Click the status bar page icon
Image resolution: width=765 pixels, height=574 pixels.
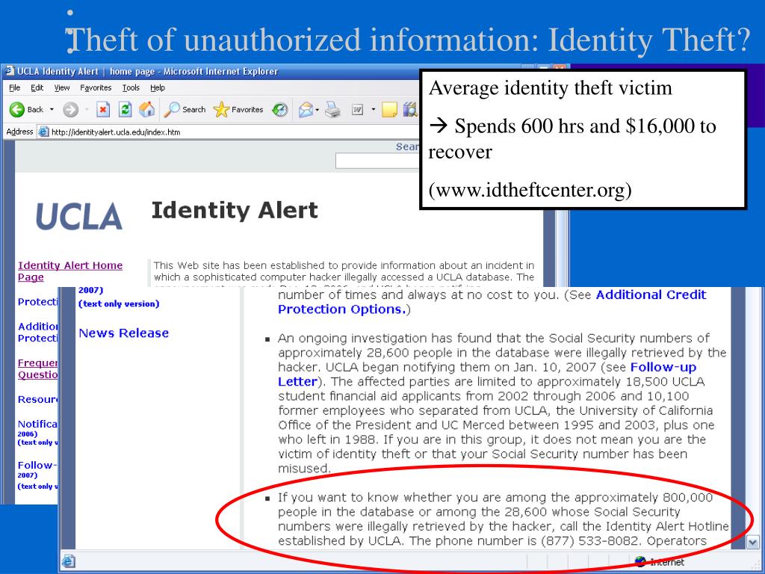coord(69,561)
